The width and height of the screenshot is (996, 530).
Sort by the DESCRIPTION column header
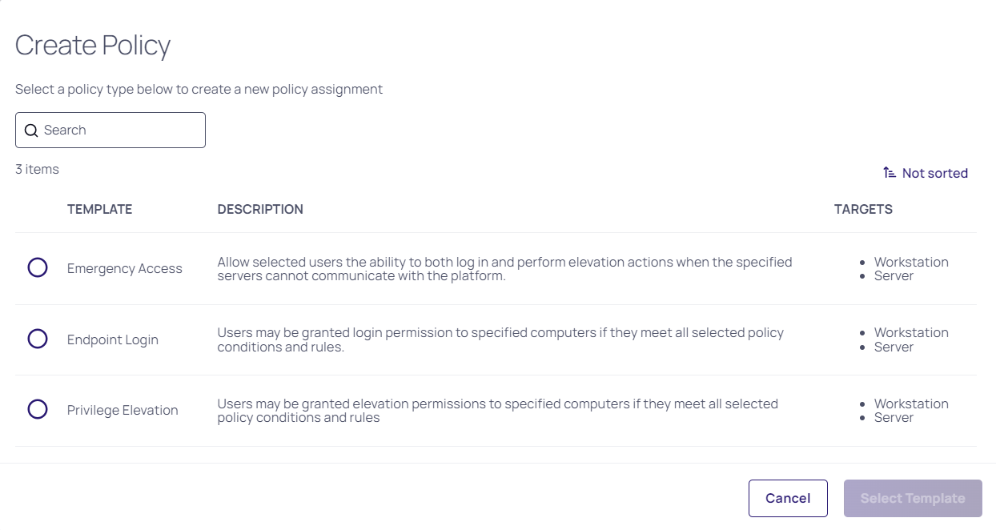[x=260, y=209]
